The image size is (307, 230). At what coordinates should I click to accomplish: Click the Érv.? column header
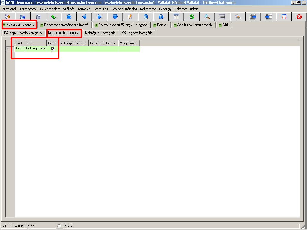pos(53,43)
